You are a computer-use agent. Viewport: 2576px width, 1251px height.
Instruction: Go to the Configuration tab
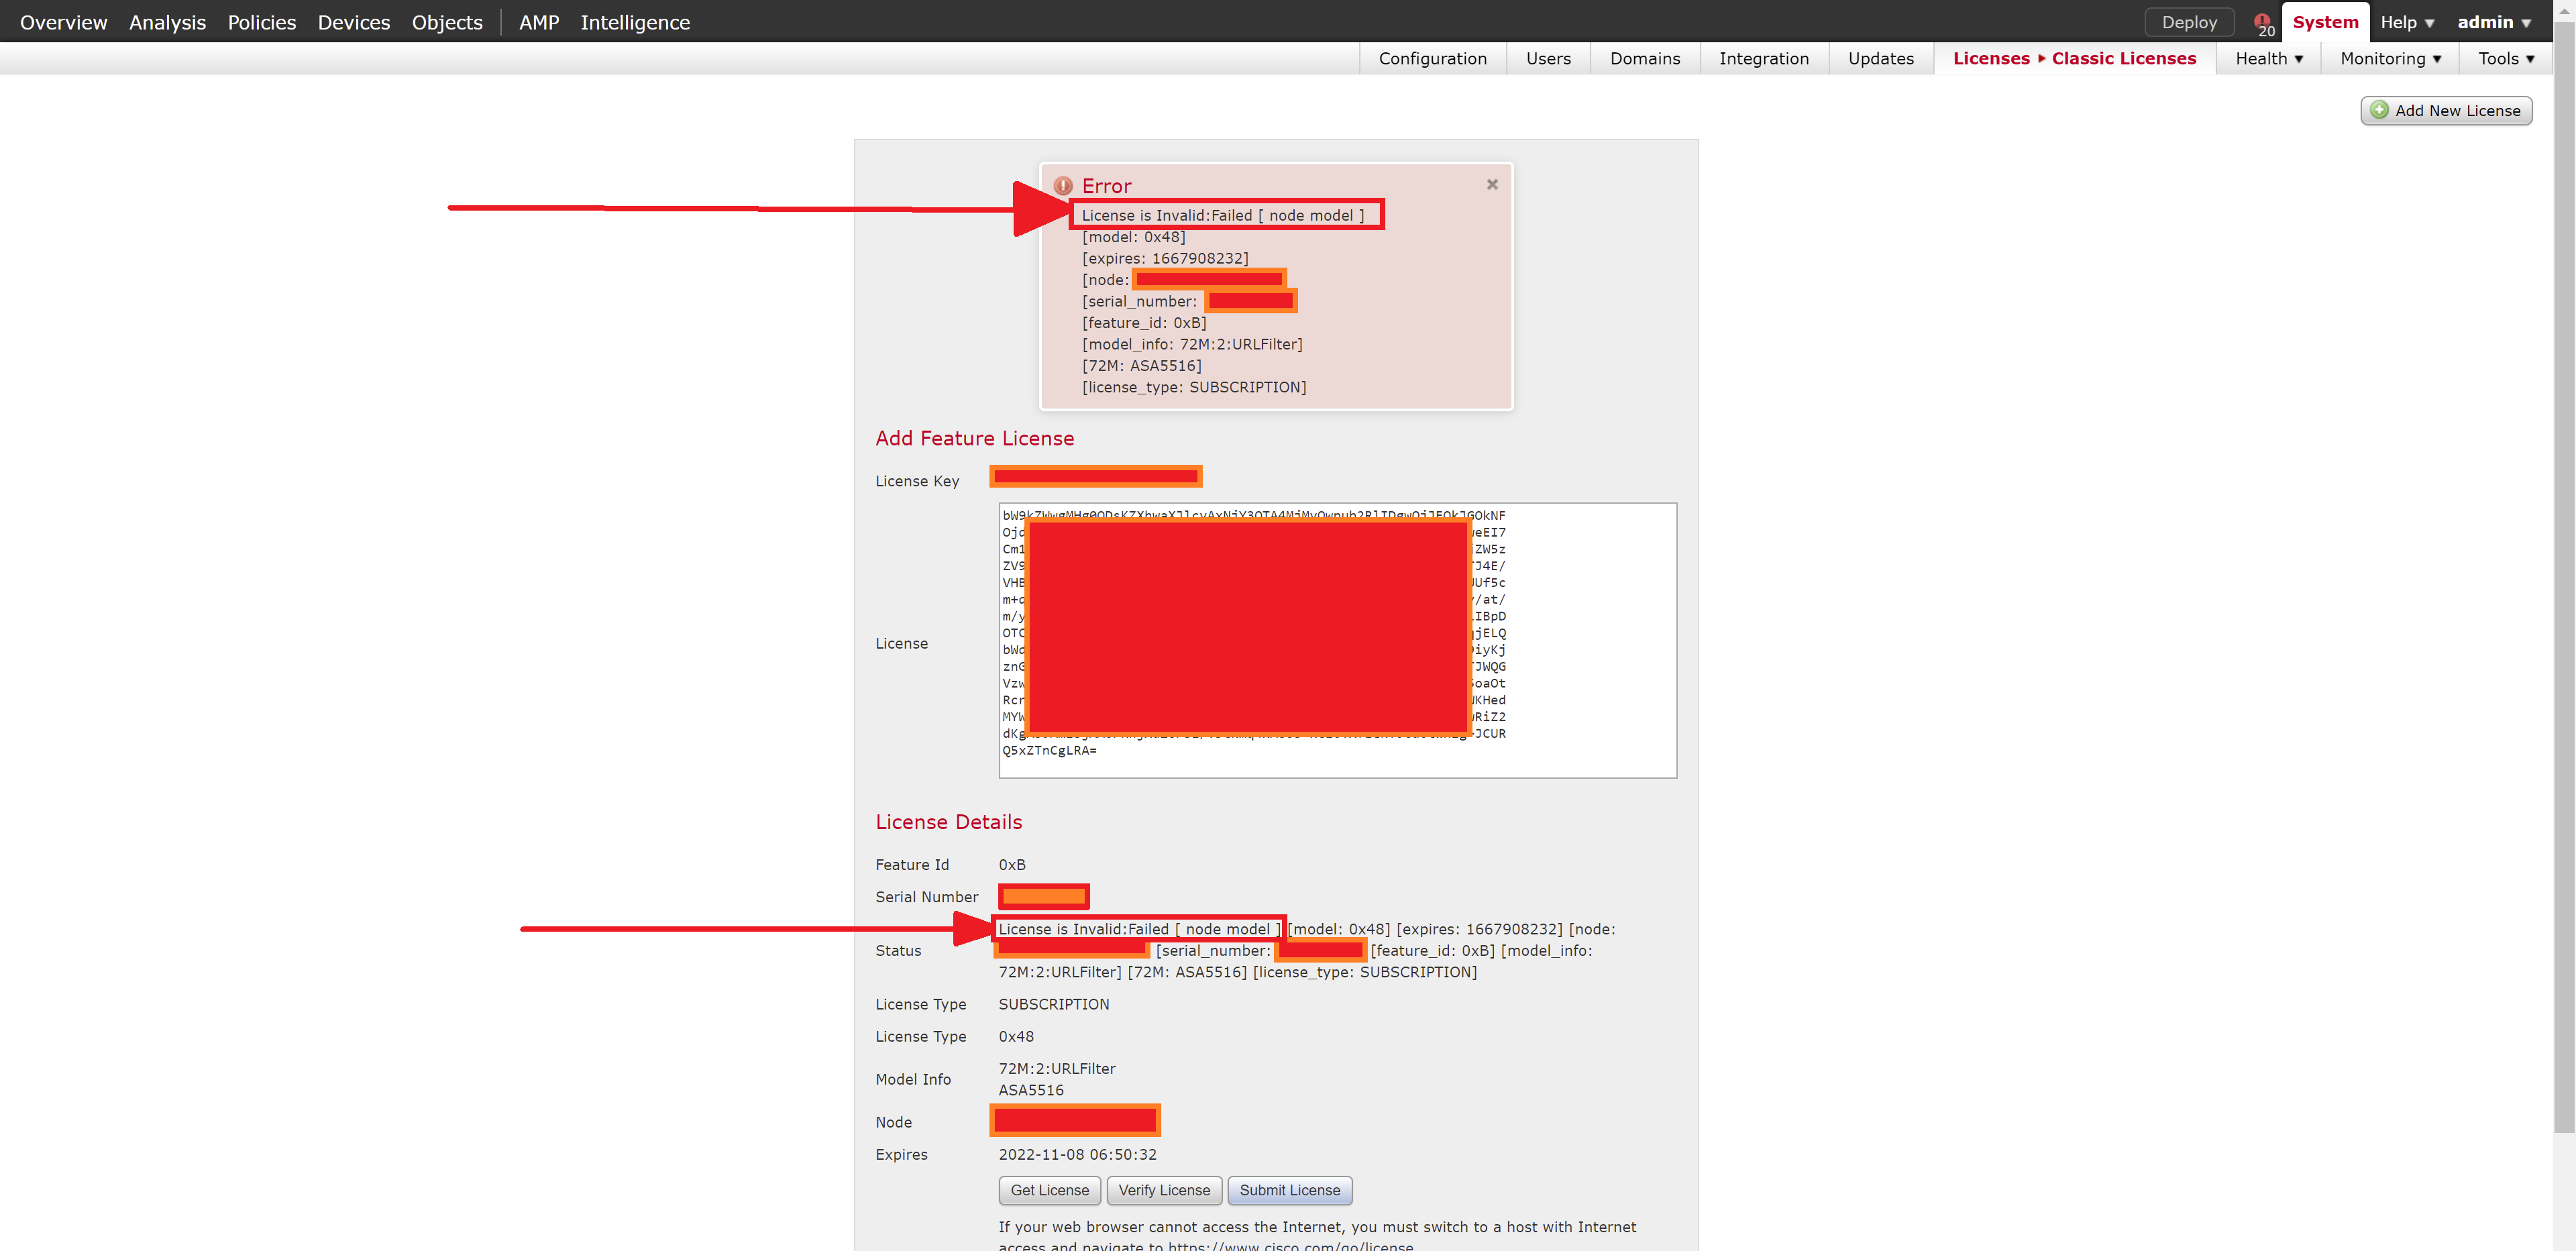[x=1432, y=58]
